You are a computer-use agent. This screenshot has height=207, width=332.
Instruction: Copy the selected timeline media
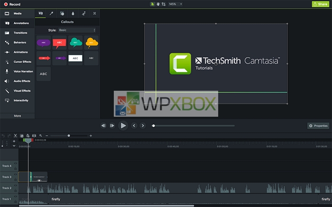(22, 136)
